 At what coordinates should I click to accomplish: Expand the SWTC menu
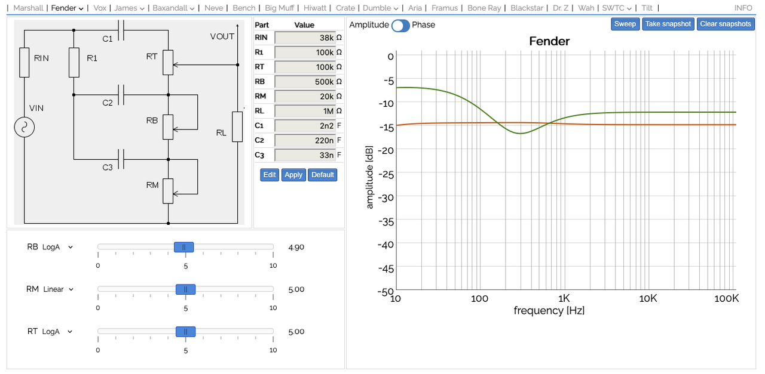[617, 8]
